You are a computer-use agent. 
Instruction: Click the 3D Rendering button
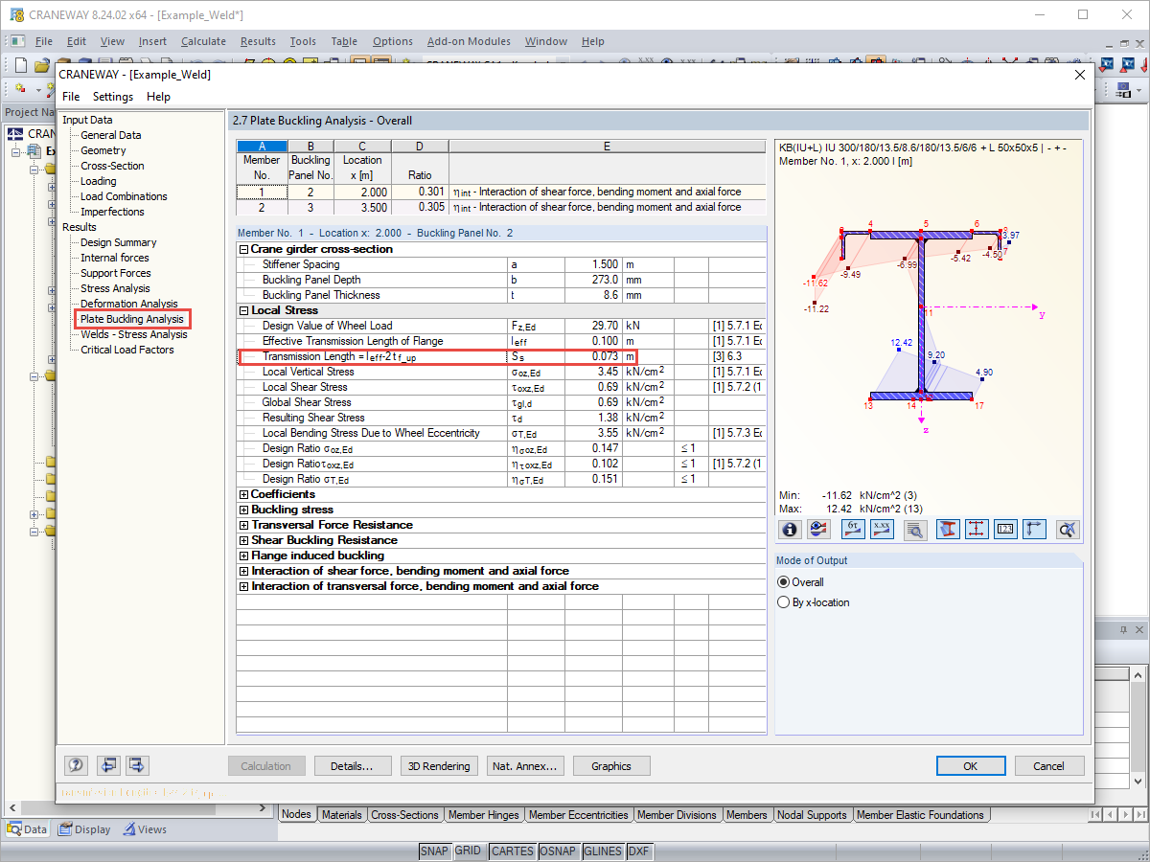[x=439, y=766]
